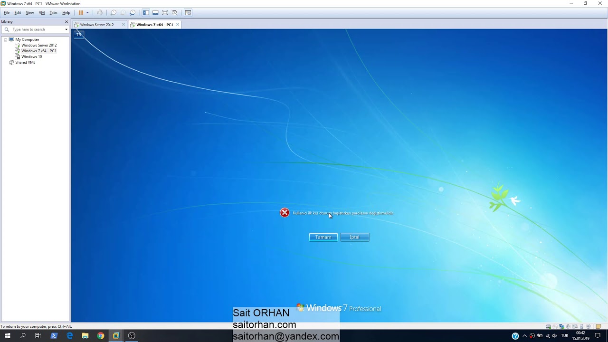Open the Tabs menu

click(x=54, y=13)
